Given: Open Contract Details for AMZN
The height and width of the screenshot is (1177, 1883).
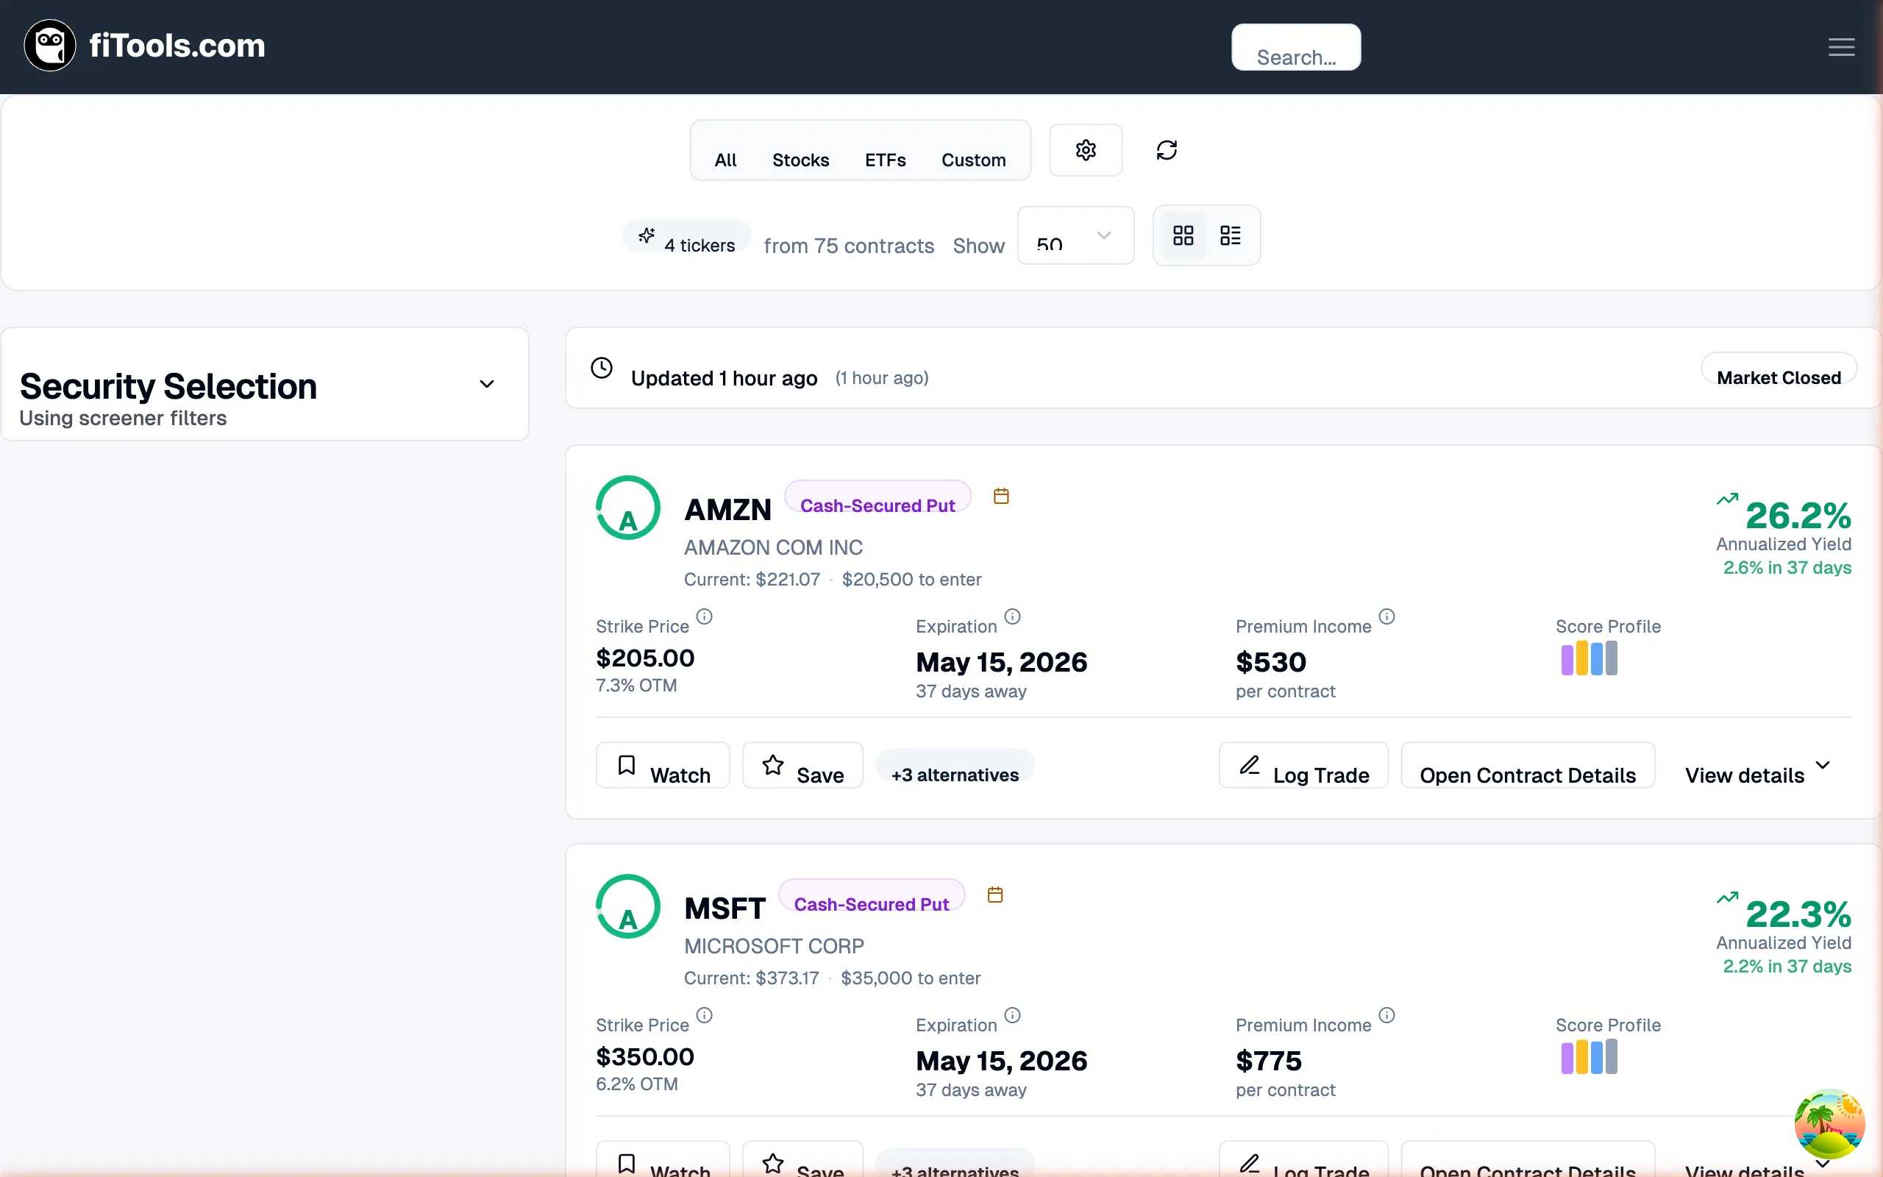Looking at the screenshot, I should (1528, 766).
